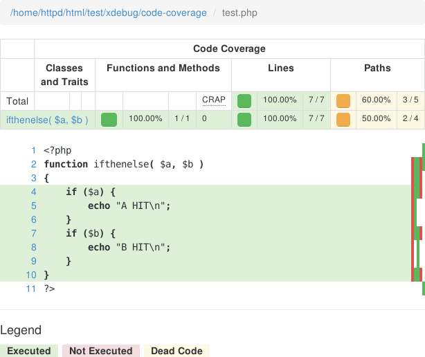The image size is (425, 357).
Task: Open the /home/httpd/html/test/xdebug/code-coverage breadcrumb link
Action: pos(108,13)
